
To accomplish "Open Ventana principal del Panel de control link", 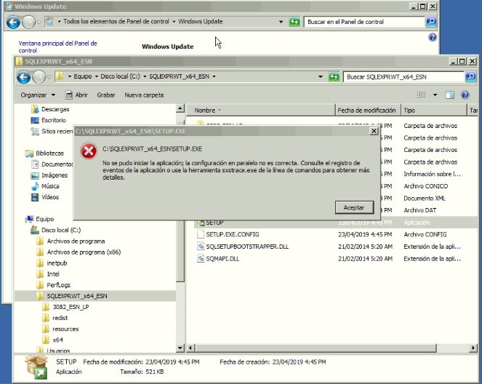I will [57, 47].
